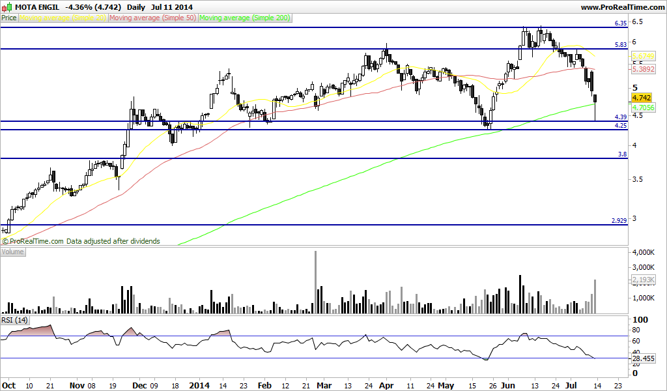Image resolution: width=667 pixels, height=391 pixels.
Task: Click the yellow 5.6749 moving average value tag
Action: tap(643, 56)
